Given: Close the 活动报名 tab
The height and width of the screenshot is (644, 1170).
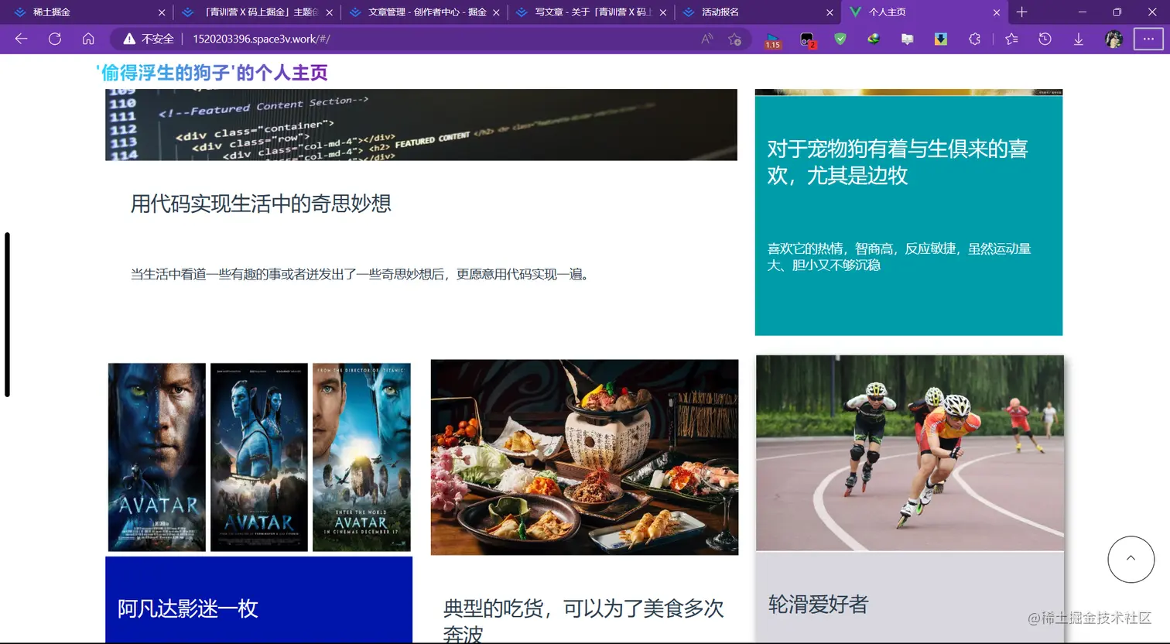Looking at the screenshot, I should [x=830, y=12].
